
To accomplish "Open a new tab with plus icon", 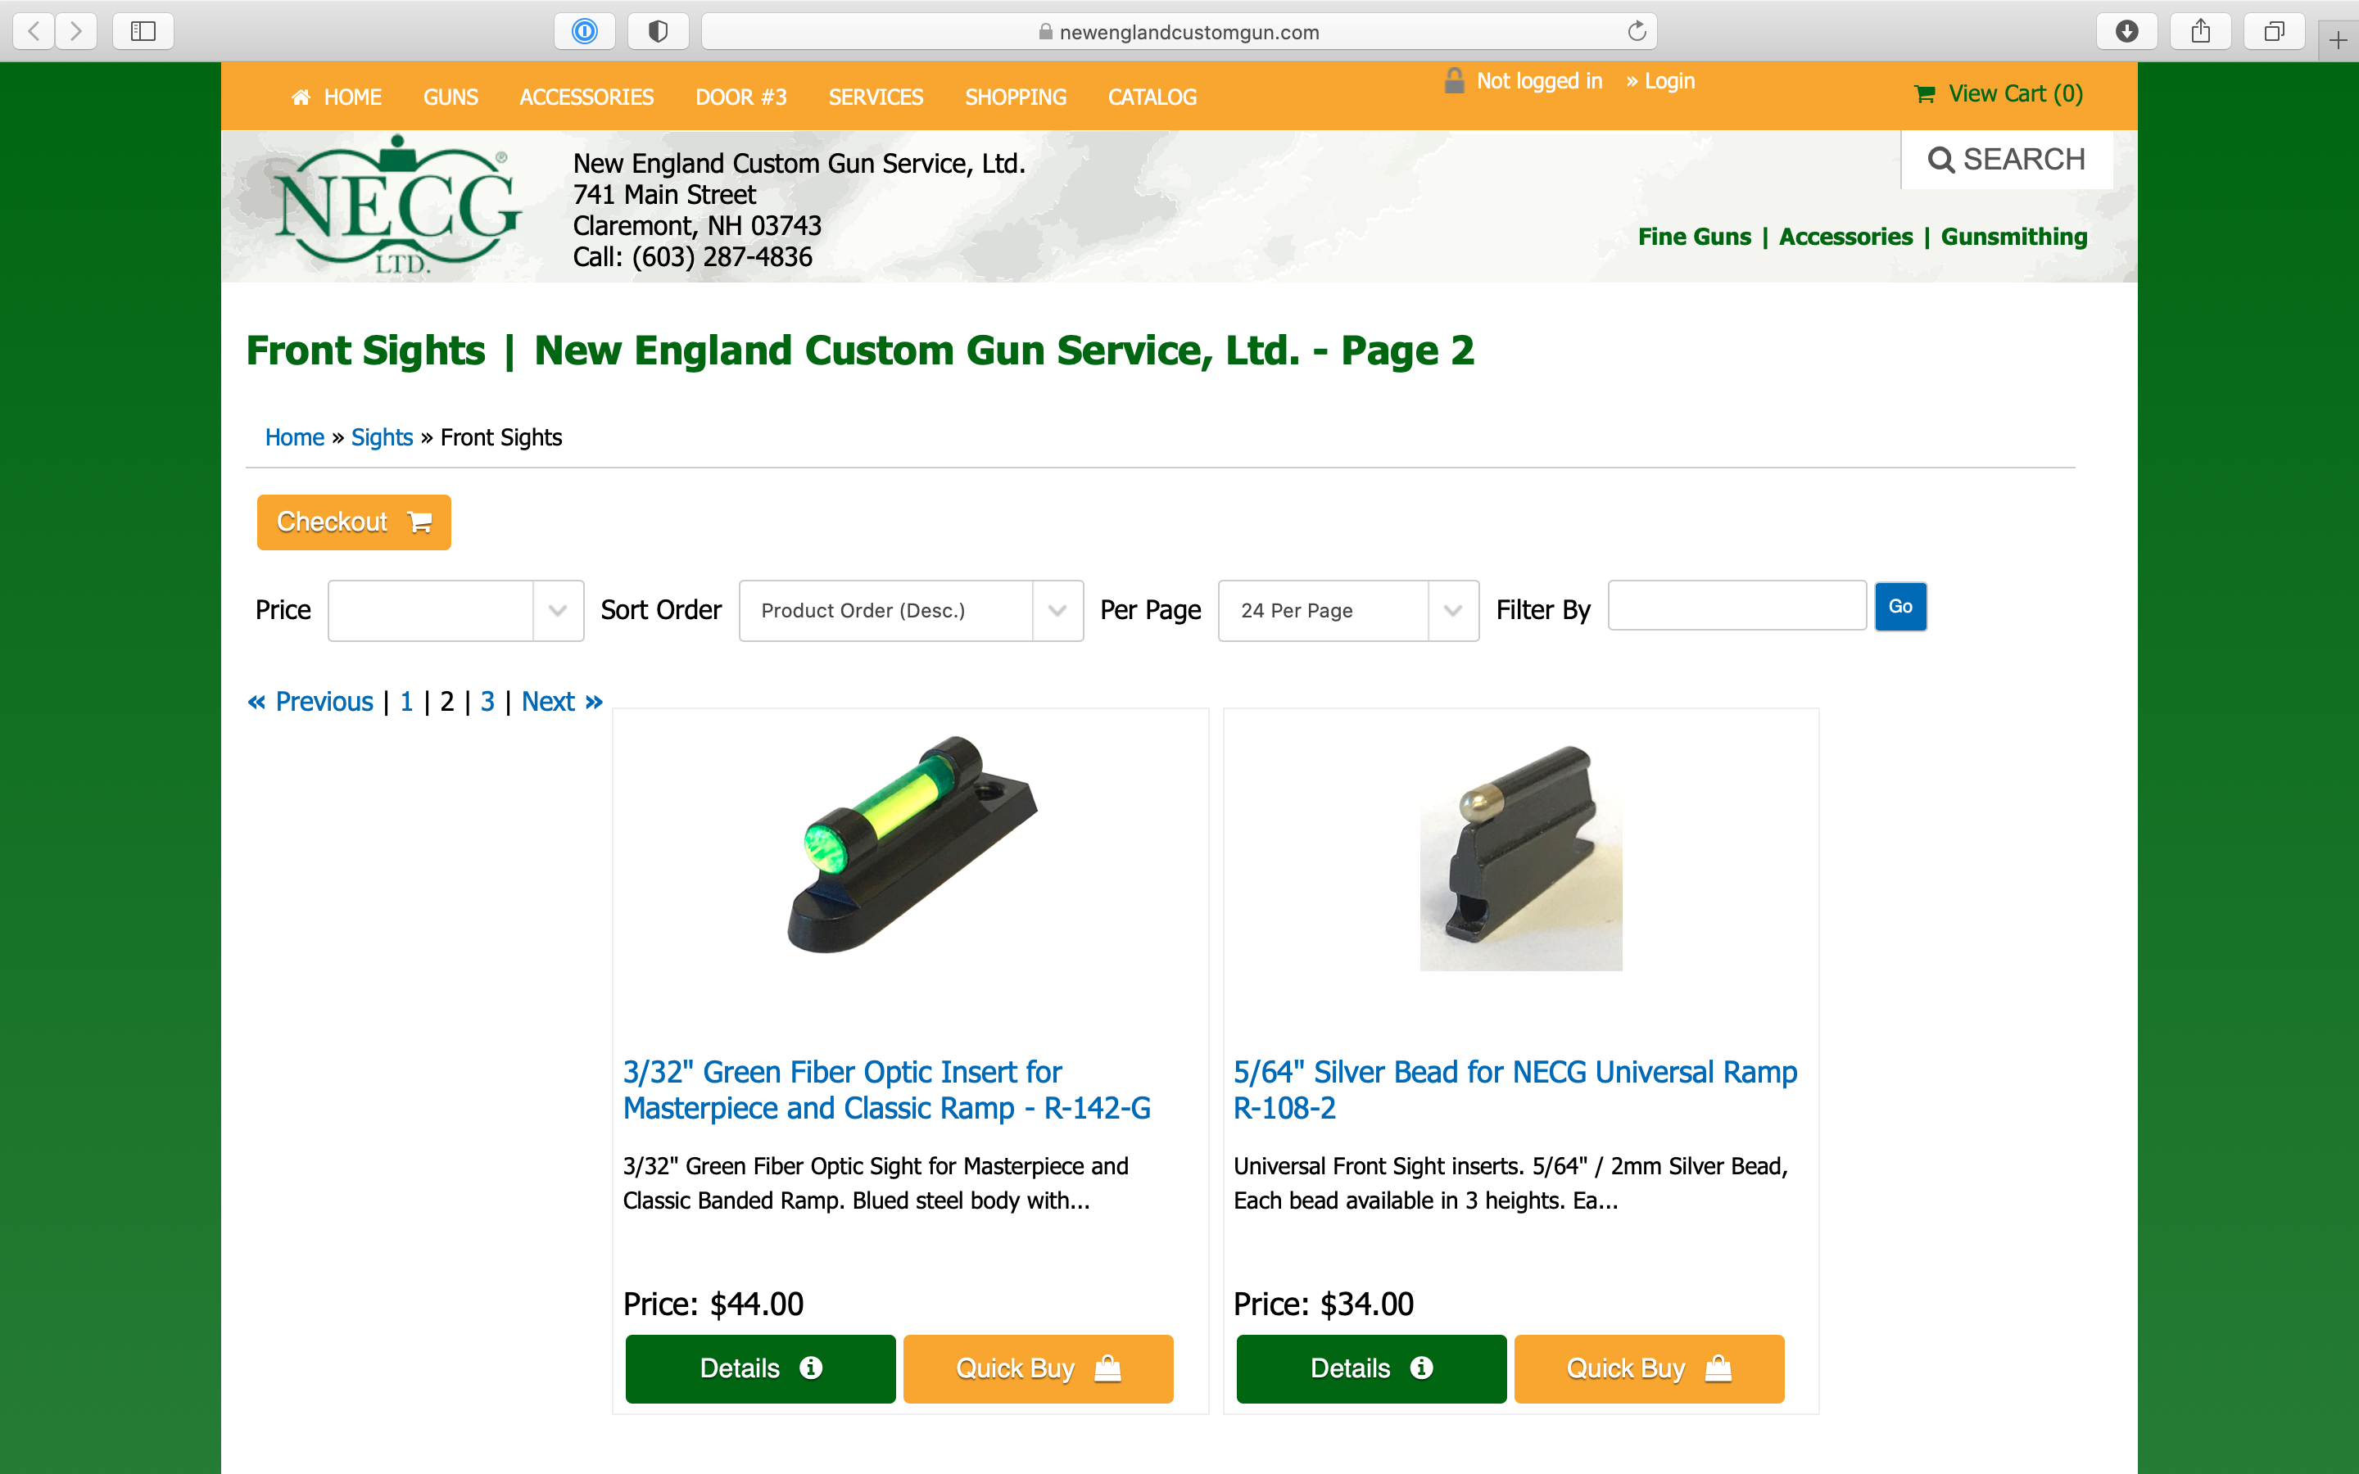I will [2338, 40].
